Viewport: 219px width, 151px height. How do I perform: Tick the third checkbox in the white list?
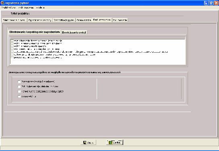(x=12, y=46)
